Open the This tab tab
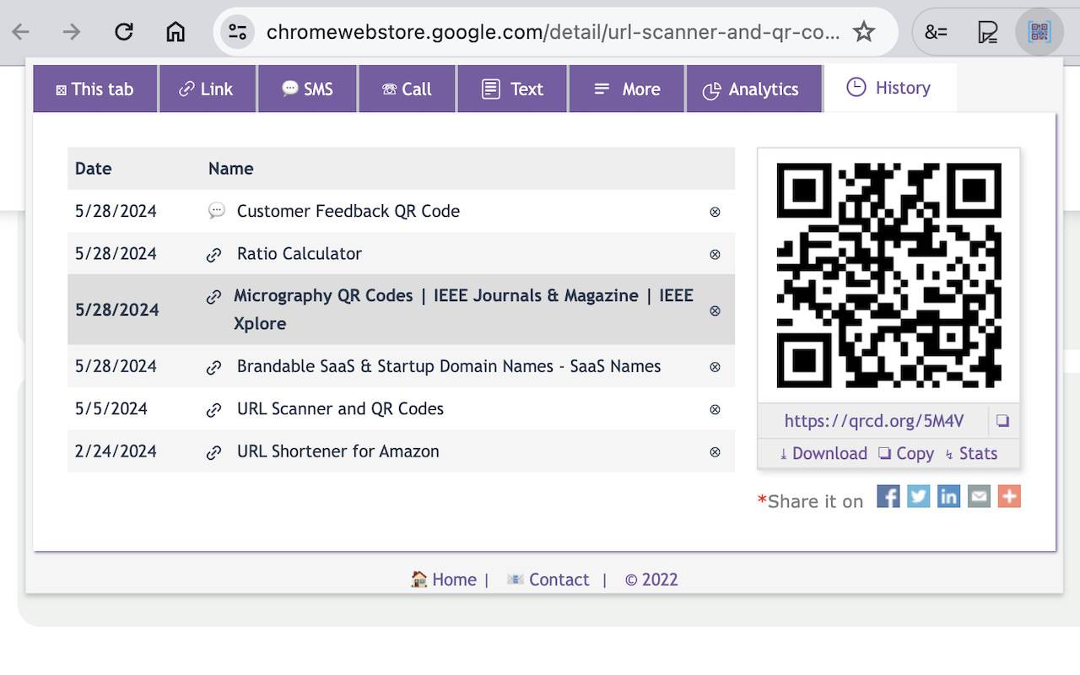This screenshot has width=1080, height=675. pyautogui.click(x=95, y=89)
